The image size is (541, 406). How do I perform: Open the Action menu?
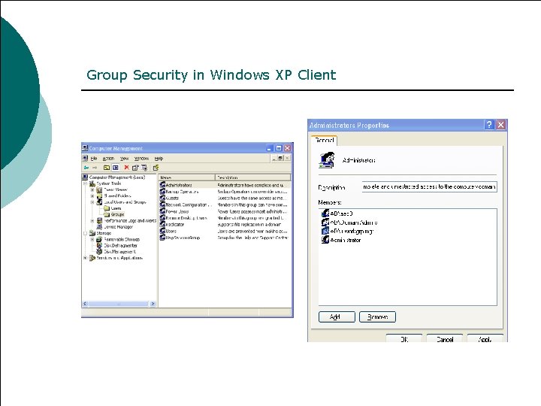pyautogui.click(x=108, y=159)
